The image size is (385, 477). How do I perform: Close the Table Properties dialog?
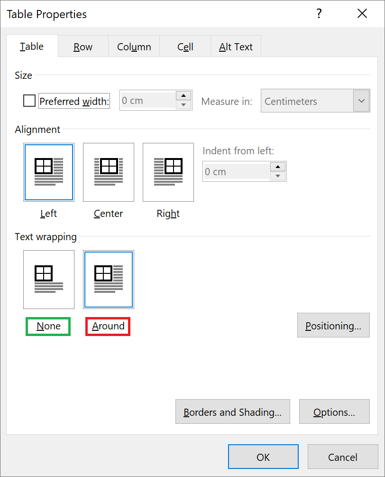[x=362, y=13]
